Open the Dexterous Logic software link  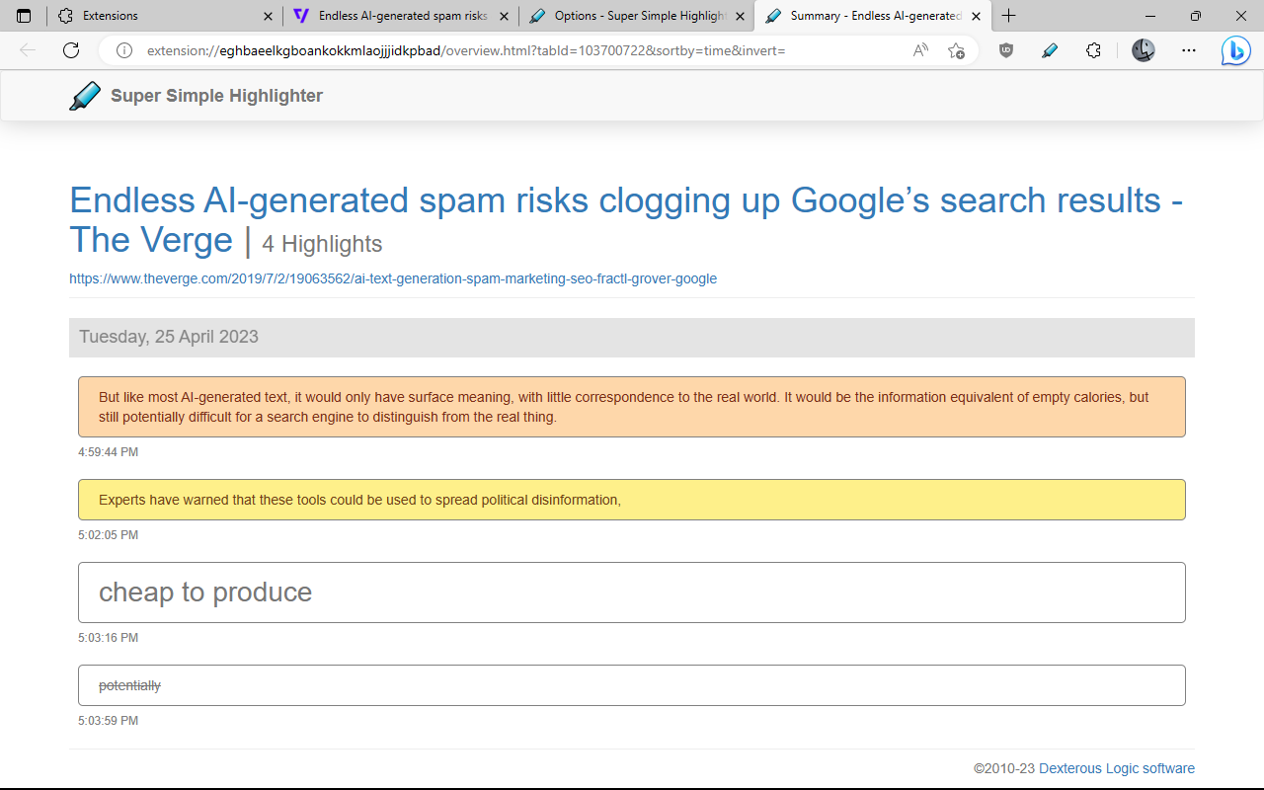tap(1116, 768)
